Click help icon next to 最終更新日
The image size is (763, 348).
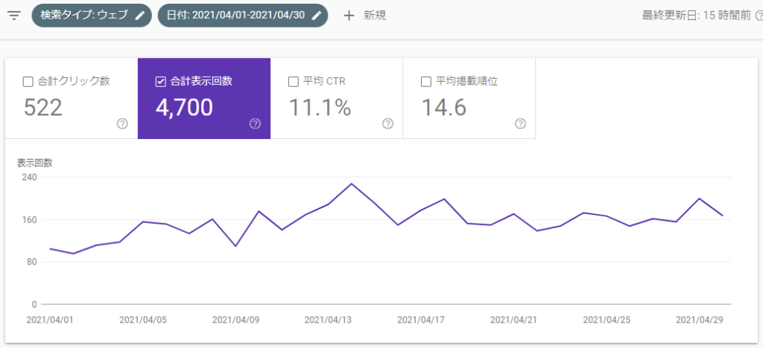coord(759,16)
